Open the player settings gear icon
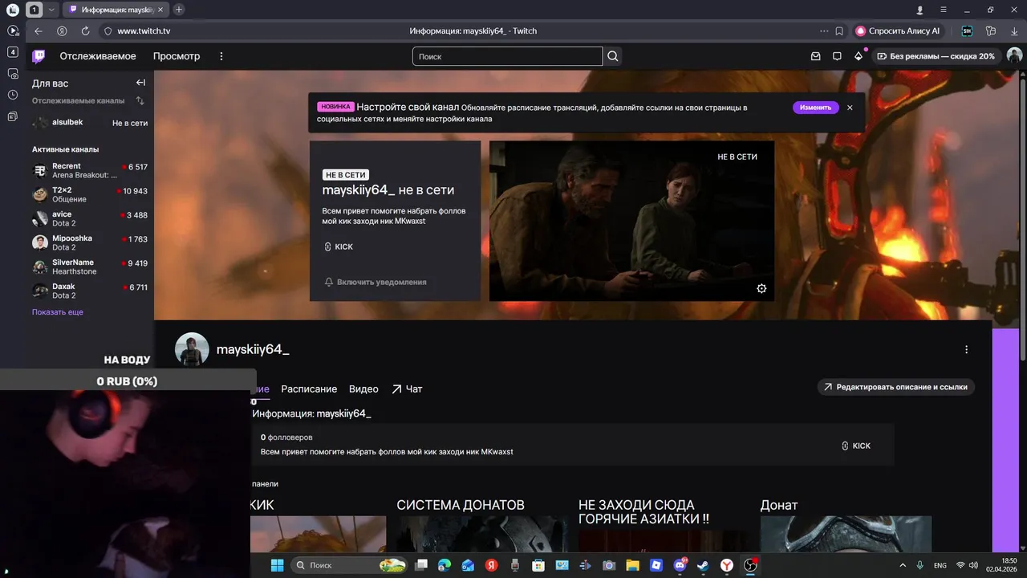The width and height of the screenshot is (1027, 578). click(761, 288)
